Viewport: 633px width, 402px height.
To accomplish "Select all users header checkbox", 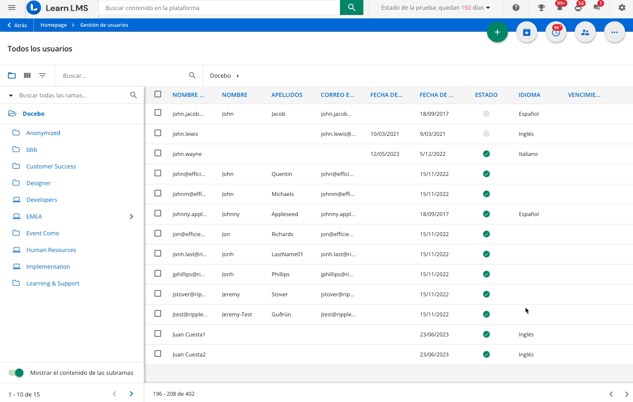I will (x=158, y=94).
